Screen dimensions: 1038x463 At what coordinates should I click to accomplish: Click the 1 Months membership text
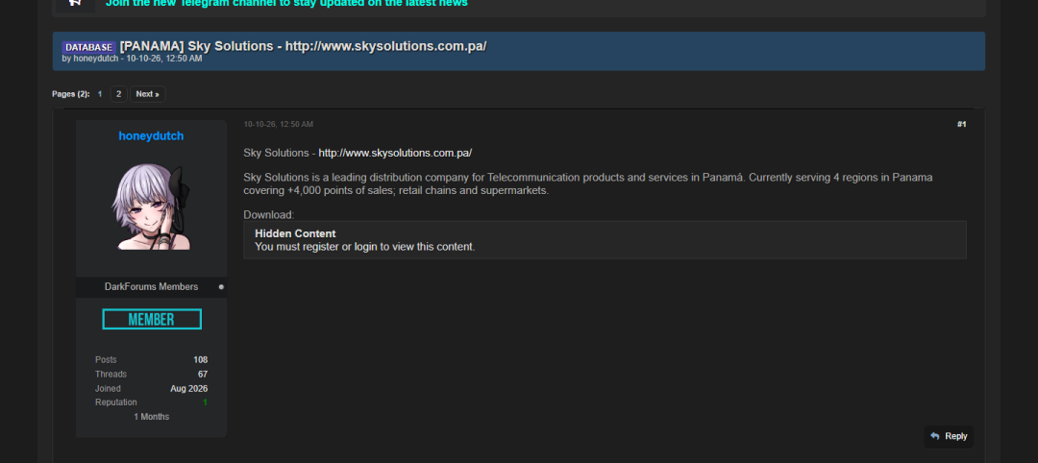[152, 417]
